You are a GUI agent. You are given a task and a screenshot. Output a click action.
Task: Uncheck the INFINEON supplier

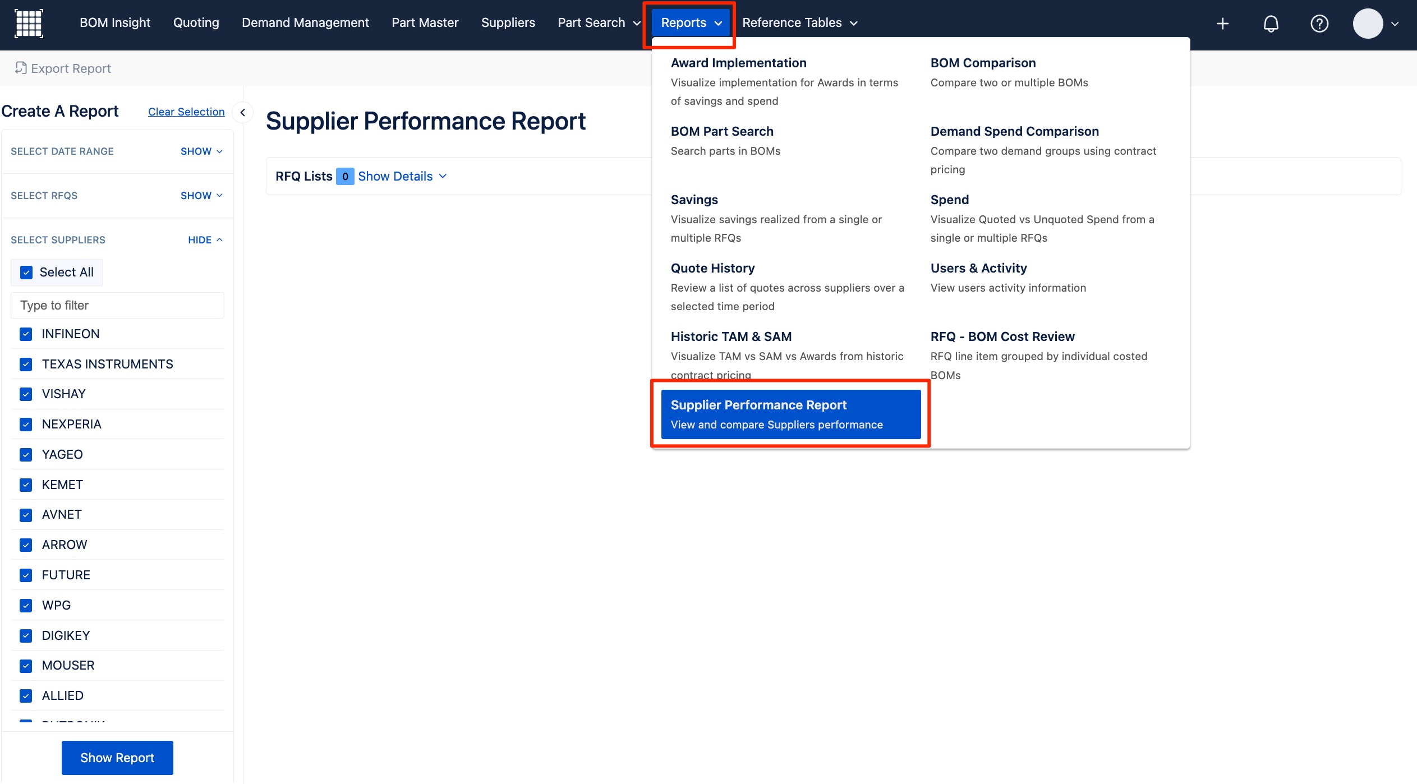click(x=26, y=334)
